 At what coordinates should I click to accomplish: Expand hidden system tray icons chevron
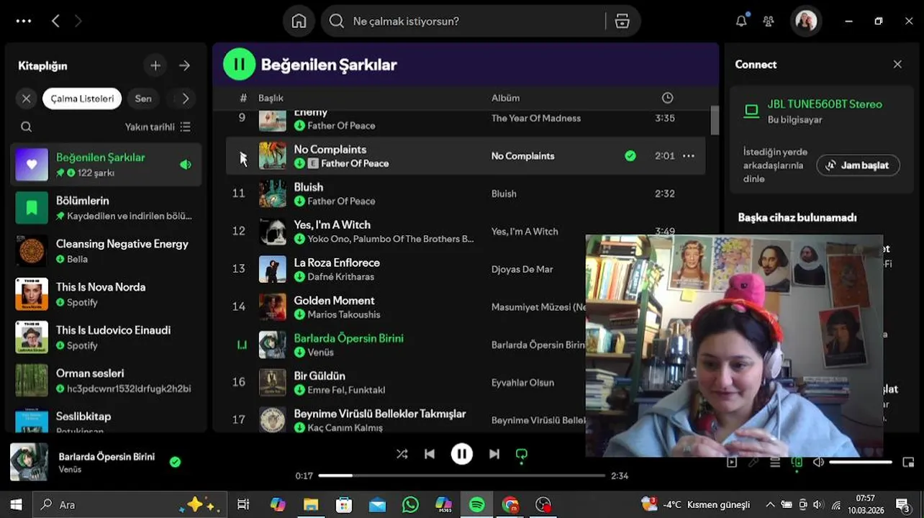[x=770, y=504]
